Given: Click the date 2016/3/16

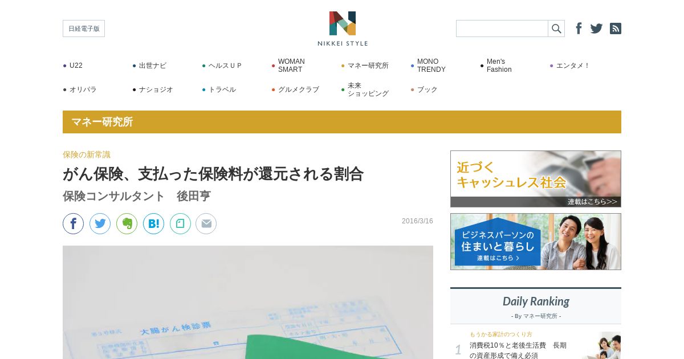Looking at the screenshot, I should point(417,221).
